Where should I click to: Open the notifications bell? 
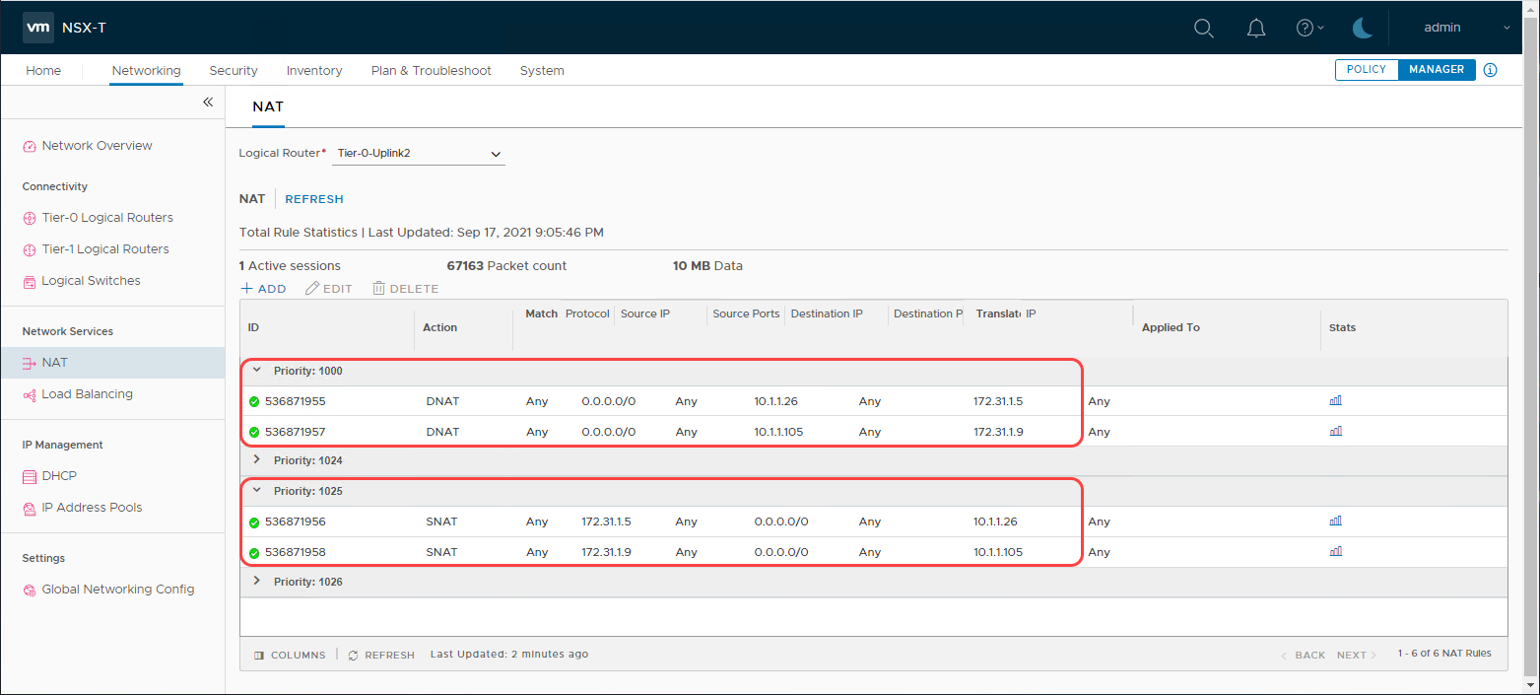pos(1255,28)
